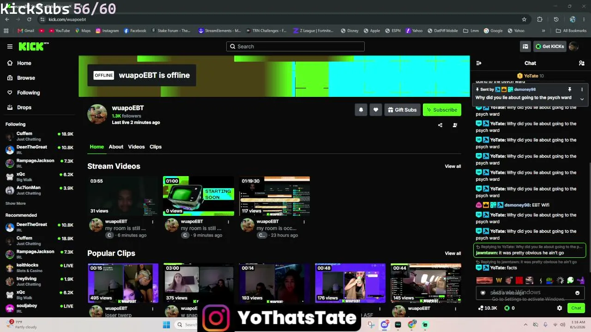This screenshot has height=332, width=591.
Task: Pick the W emote in quick emotes
Action: point(499,280)
